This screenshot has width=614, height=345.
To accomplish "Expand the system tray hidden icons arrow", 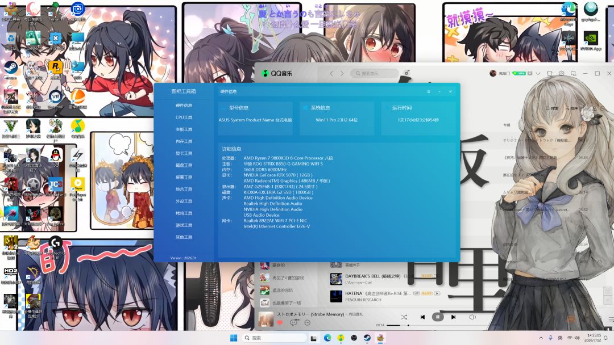I will [541, 338].
